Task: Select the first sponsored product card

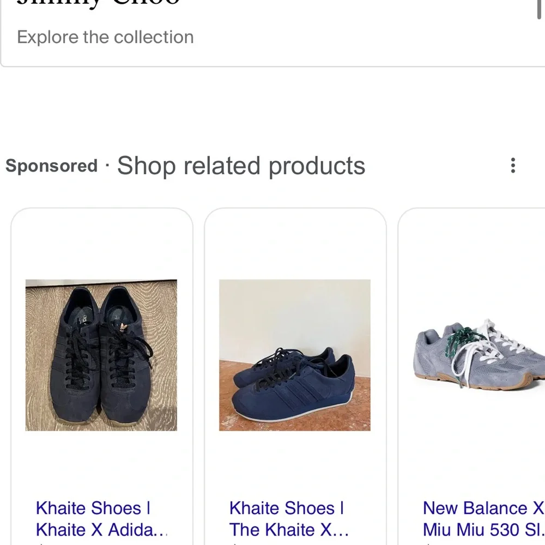Action: click(x=101, y=376)
